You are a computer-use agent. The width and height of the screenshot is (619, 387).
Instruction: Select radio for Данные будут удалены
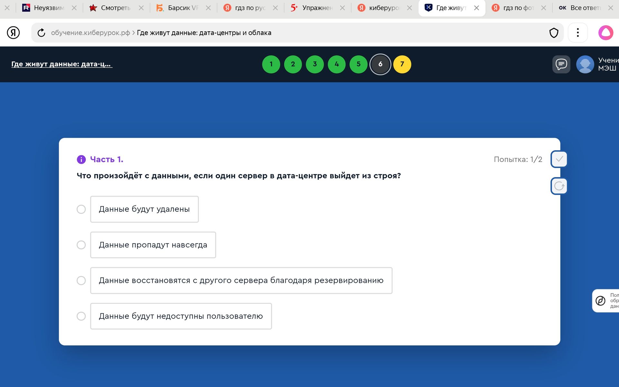pyautogui.click(x=81, y=209)
